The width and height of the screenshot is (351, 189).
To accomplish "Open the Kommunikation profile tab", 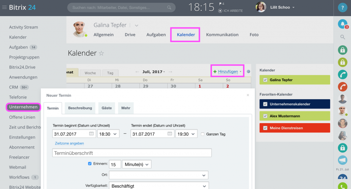I will 222,35.
